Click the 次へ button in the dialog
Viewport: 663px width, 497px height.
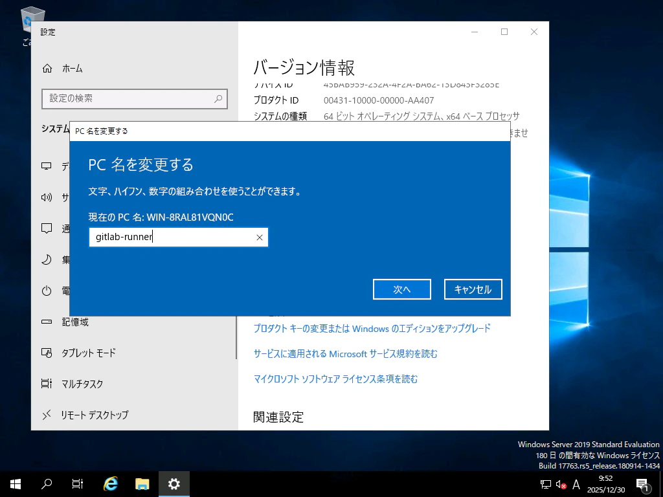click(x=401, y=289)
